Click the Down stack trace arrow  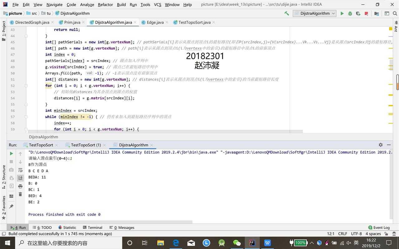[x=20, y=162]
